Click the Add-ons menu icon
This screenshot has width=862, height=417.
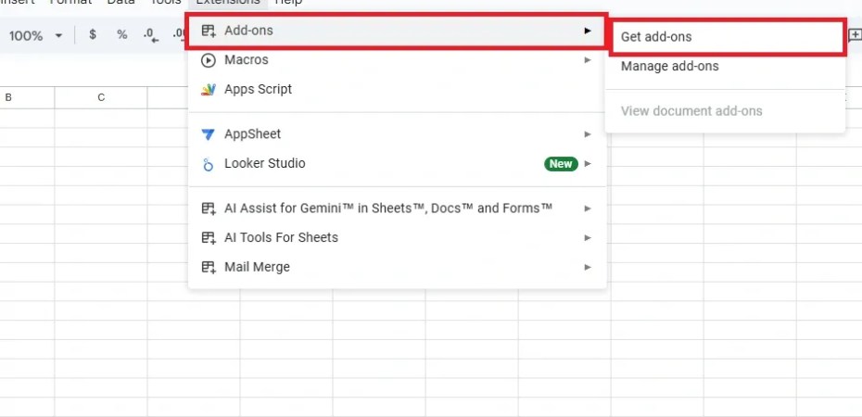(x=208, y=31)
